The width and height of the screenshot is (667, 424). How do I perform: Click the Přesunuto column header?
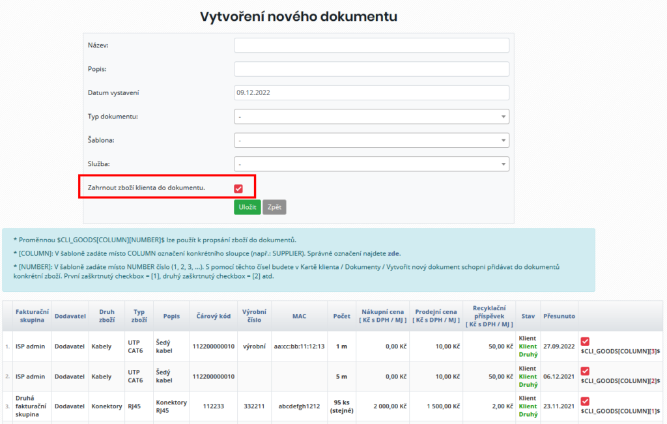click(x=559, y=315)
